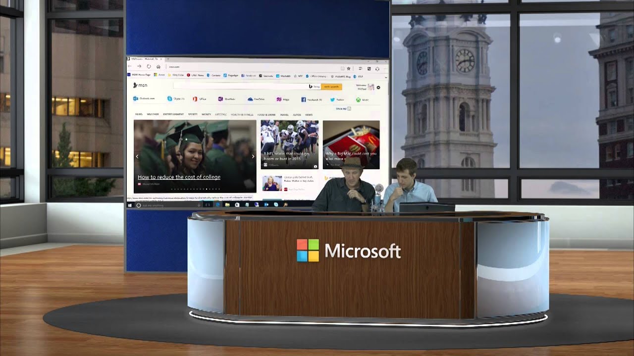Show next carousel story with right arrow
634x356 pixels.
point(253,156)
